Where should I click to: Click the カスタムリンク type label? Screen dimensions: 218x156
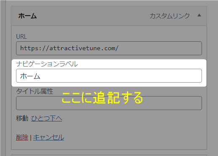(x=170, y=16)
